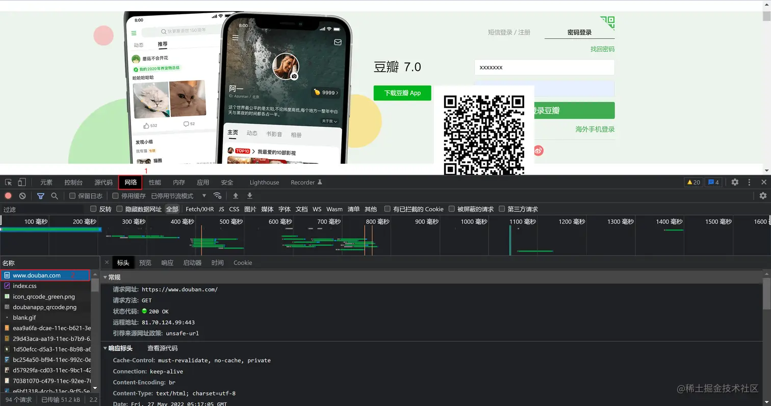This screenshot has width=771, height=406.
Task: Open DevTools settings gear
Action: pos(735,182)
